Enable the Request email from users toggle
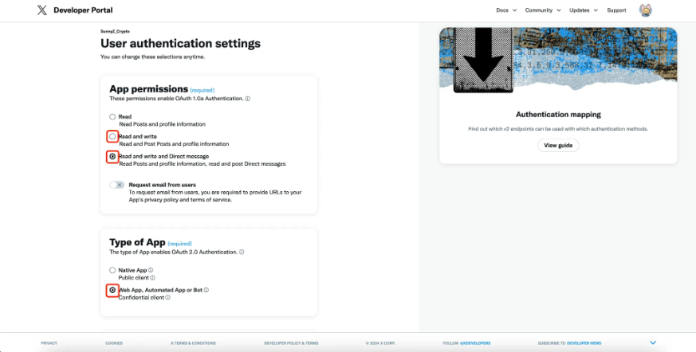The image size is (696, 352). click(x=117, y=185)
